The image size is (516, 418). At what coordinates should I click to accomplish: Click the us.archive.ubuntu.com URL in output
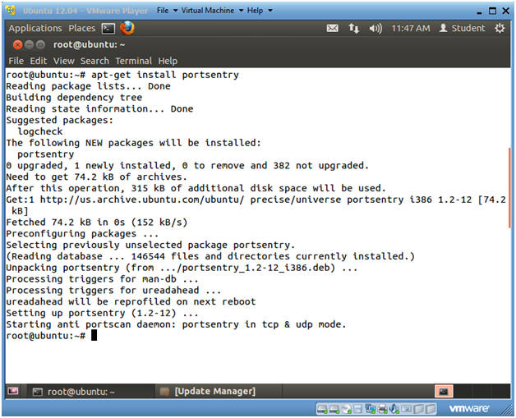(x=142, y=200)
